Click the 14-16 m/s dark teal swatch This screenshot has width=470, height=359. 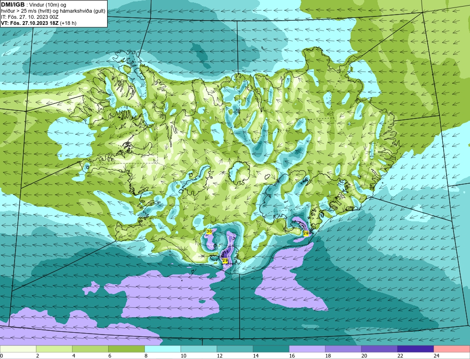point(271,349)
